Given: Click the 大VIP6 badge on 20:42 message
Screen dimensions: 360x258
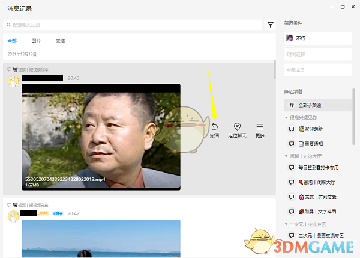Looking at the screenshot, I should pyautogui.click(x=43, y=213).
